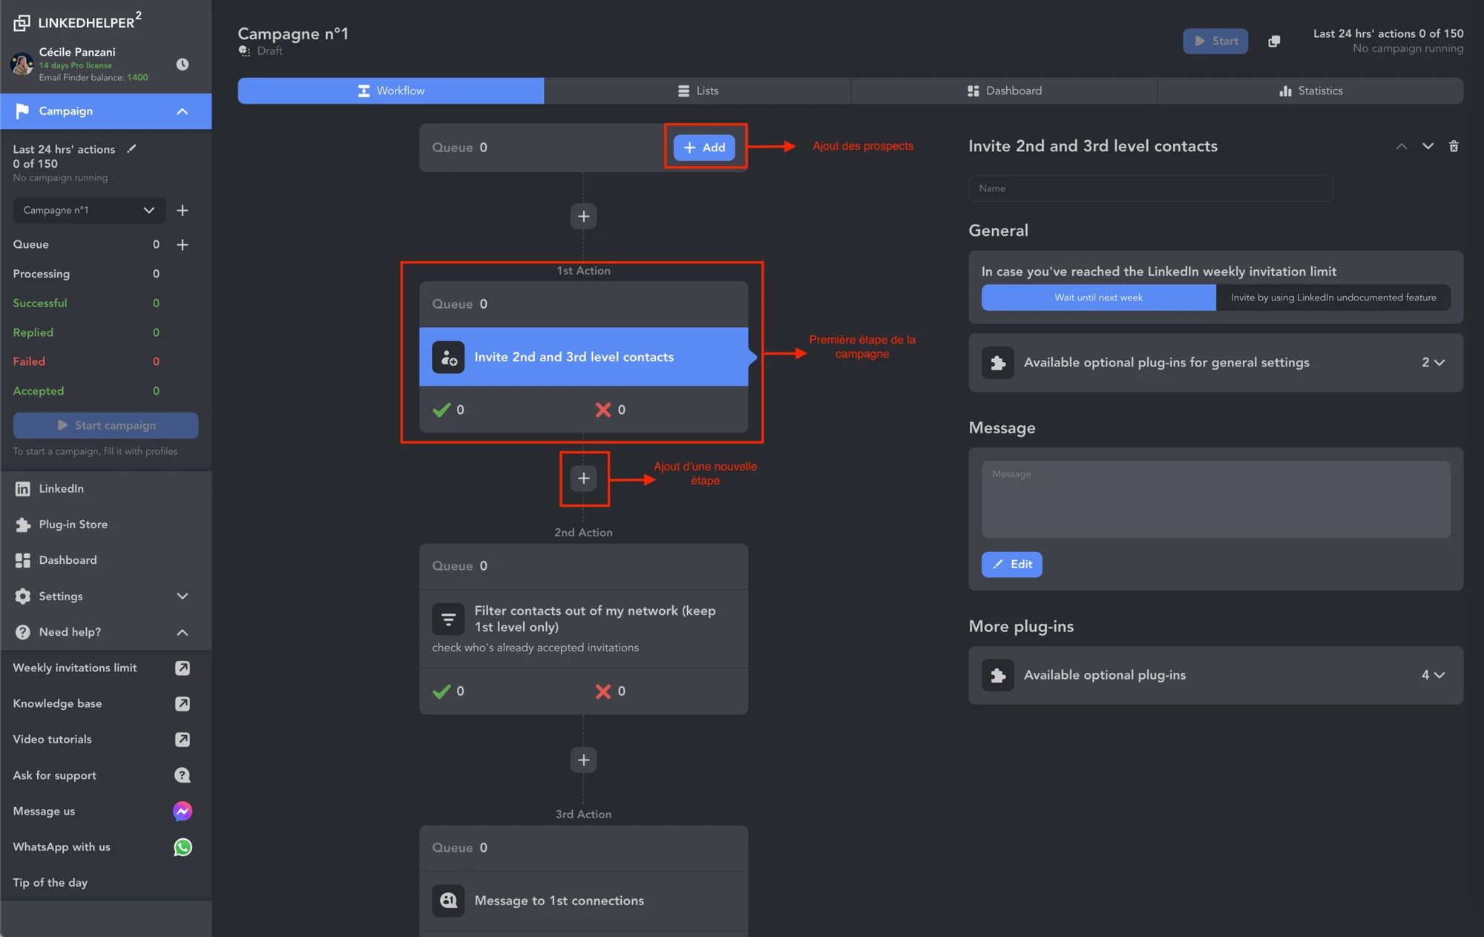Open the Campagne n°1 campaign dropdown
1484x937 pixels.
coord(89,210)
